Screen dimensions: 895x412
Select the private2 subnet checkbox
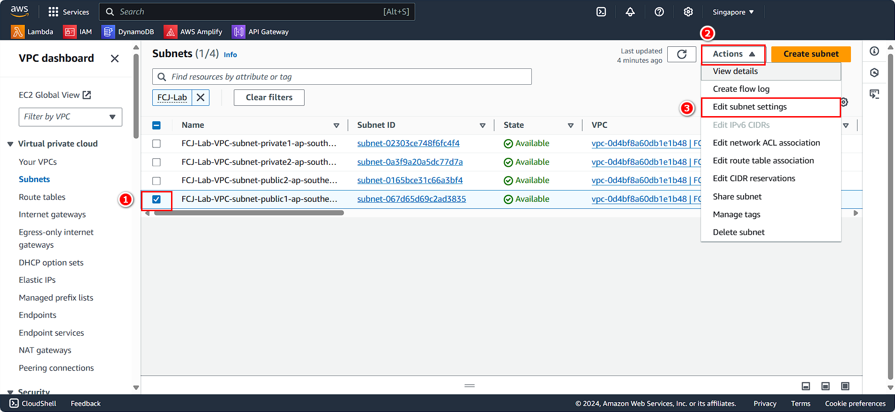157,162
